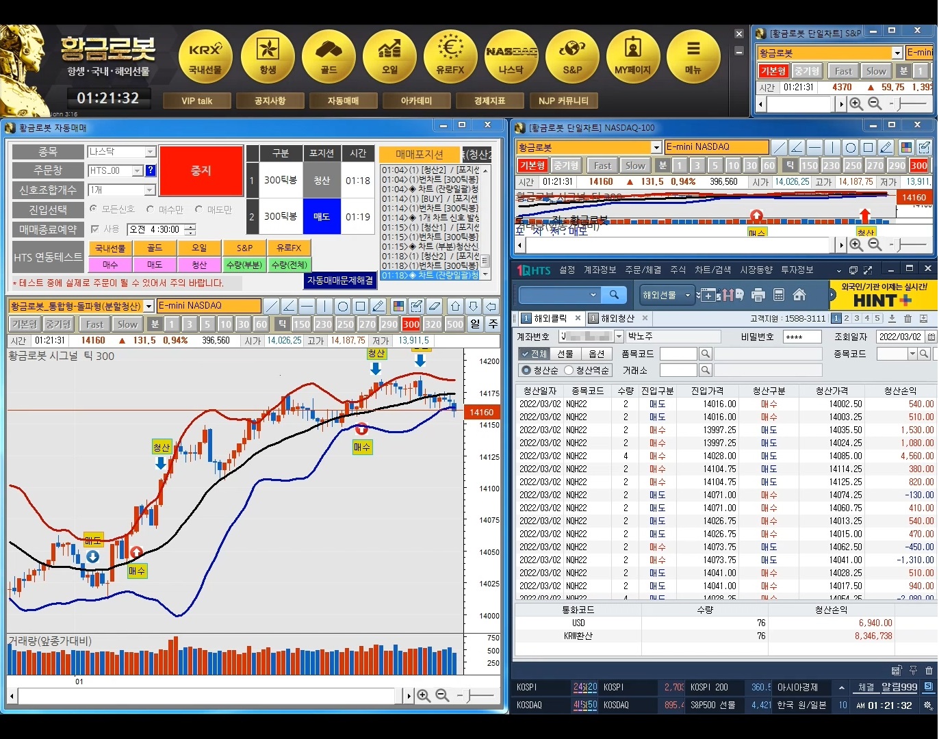Select the 모든신호 radio button
This screenshot has height=739, width=939.
94,209
